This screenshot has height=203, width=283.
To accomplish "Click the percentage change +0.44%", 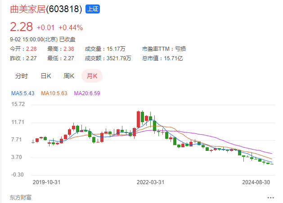I will click(71, 27).
